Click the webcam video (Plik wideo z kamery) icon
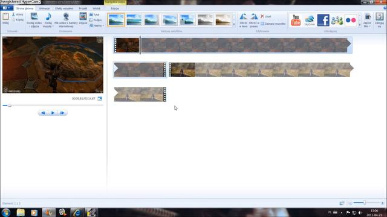The width and height of the screenshot is (387, 217). tap(66, 17)
